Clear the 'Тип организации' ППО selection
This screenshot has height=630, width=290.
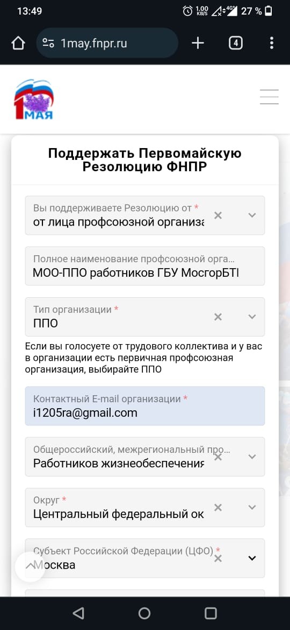point(218,317)
